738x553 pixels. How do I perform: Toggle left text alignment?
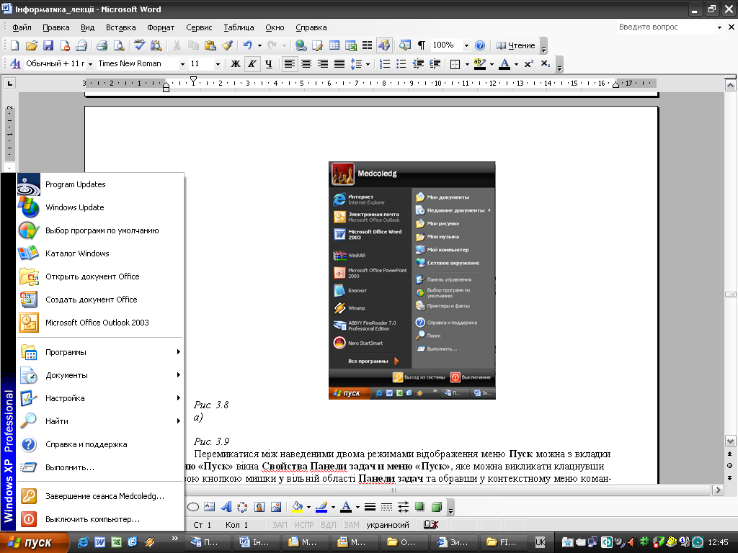pyautogui.click(x=290, y=64)
